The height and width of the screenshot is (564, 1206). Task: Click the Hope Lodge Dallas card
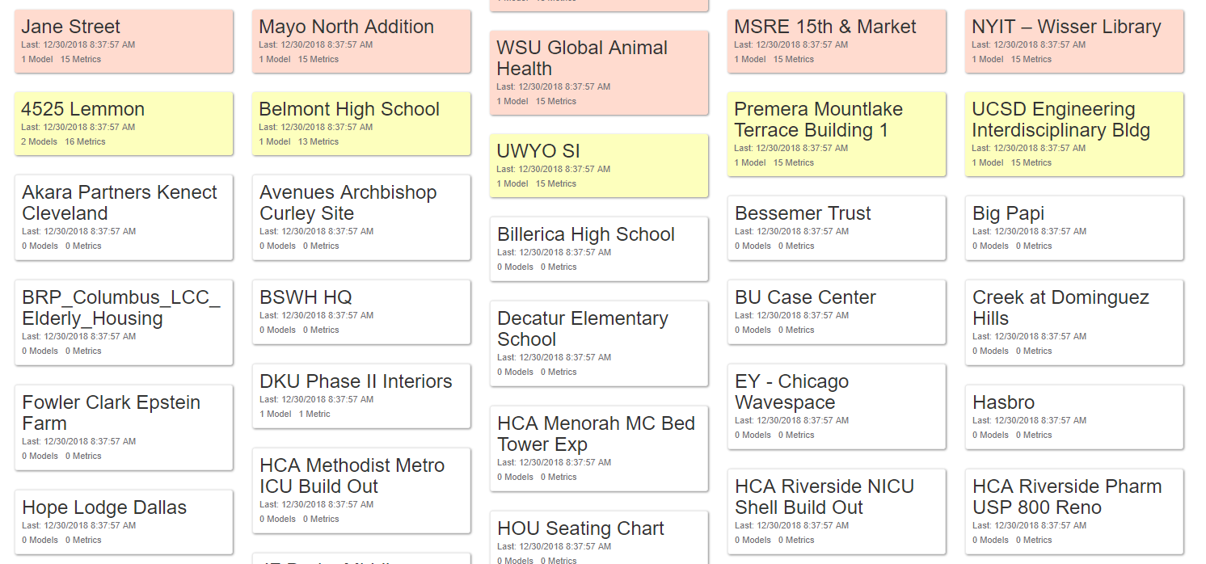124,521
